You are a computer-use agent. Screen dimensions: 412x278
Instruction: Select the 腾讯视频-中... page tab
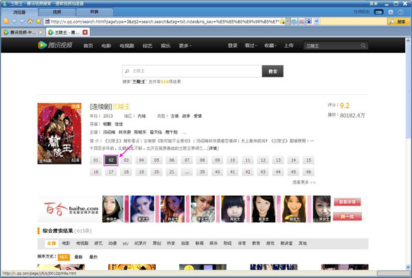pyautogui.click(x=23, y=32)
